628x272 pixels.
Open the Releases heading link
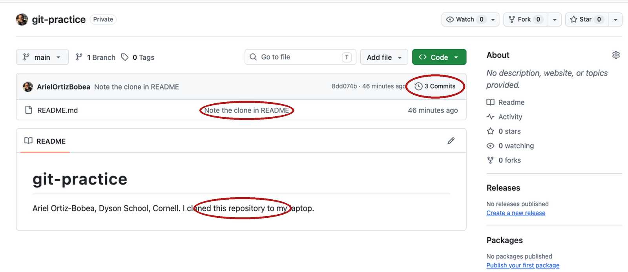pyautogui.click(x=503, y=188)
